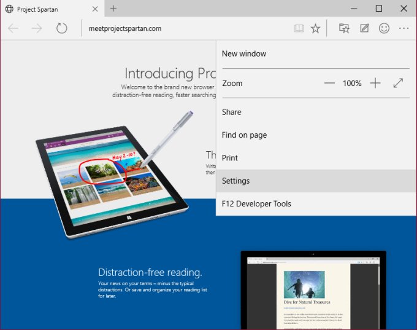Click the Zoom label in the menu
Screen dimensions: 417x330
coord(232,84)
